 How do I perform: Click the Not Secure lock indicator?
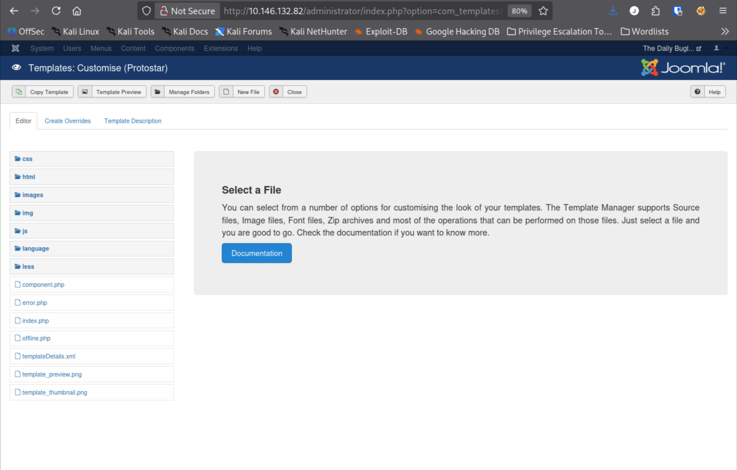(187, 11)
